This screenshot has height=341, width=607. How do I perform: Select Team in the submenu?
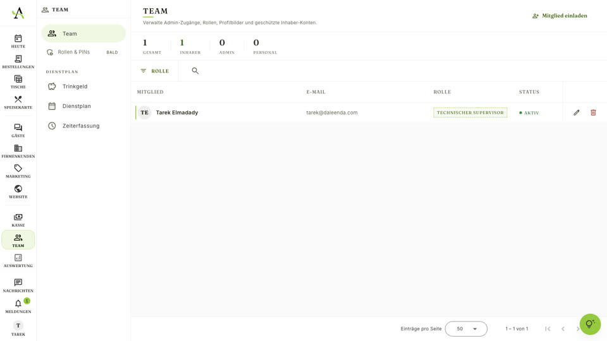pos(83,33)
